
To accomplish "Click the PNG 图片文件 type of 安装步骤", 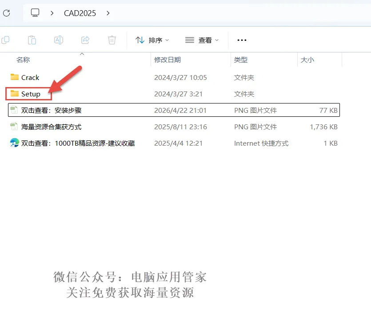I will coord(255,111).
